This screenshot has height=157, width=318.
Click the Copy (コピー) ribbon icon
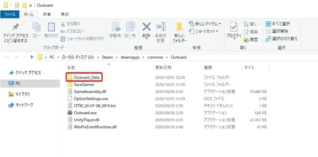point(36,27)
